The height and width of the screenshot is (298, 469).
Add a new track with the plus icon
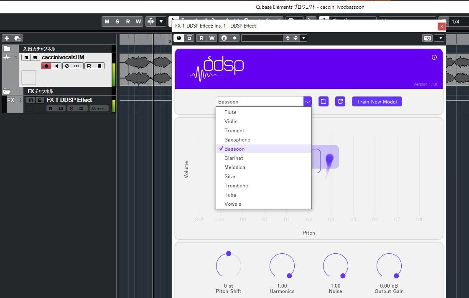(6, 38)
